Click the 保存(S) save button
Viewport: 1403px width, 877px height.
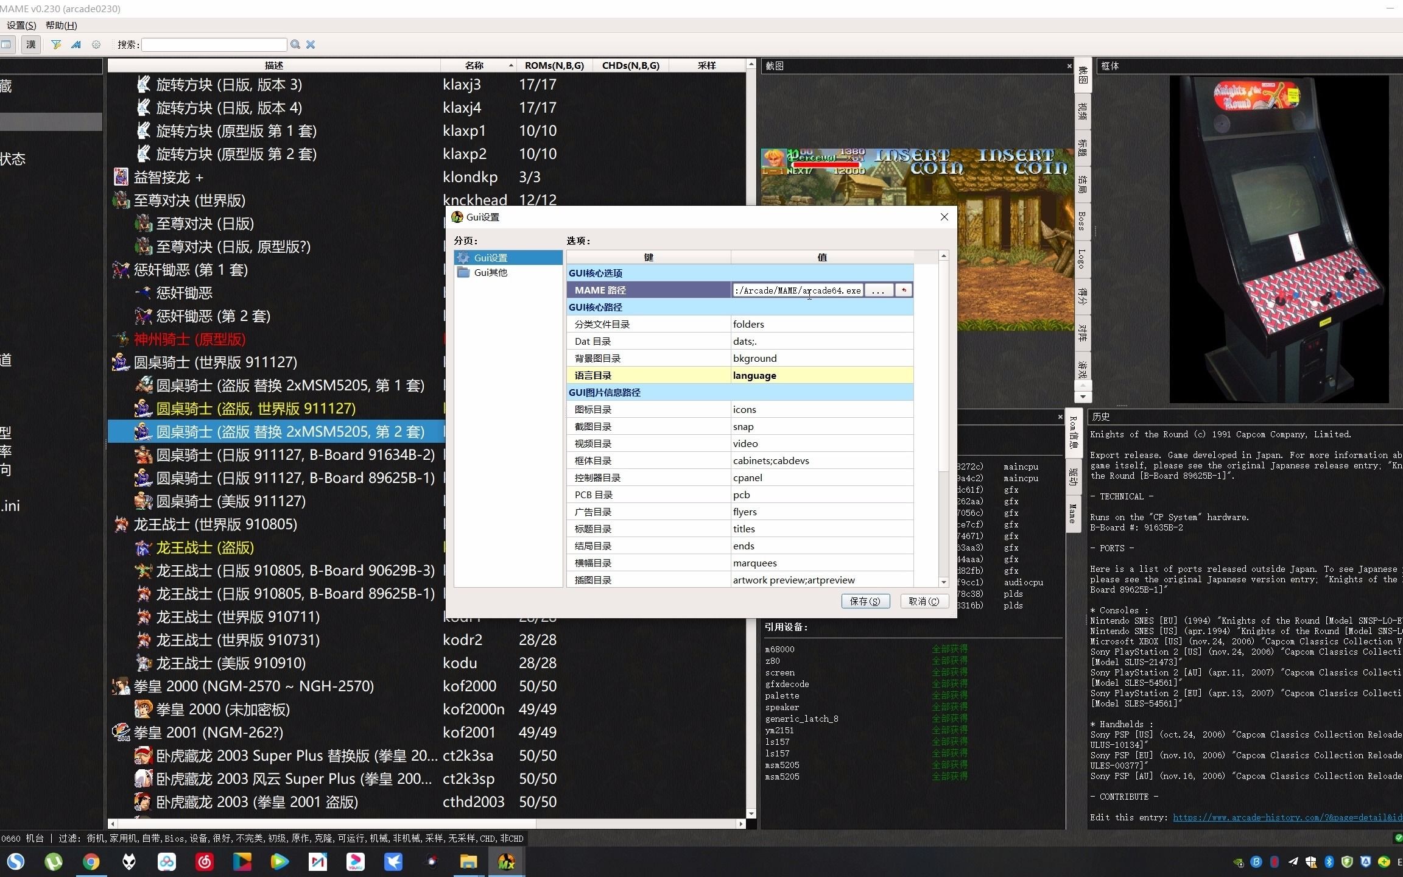(x=865, y=601)
